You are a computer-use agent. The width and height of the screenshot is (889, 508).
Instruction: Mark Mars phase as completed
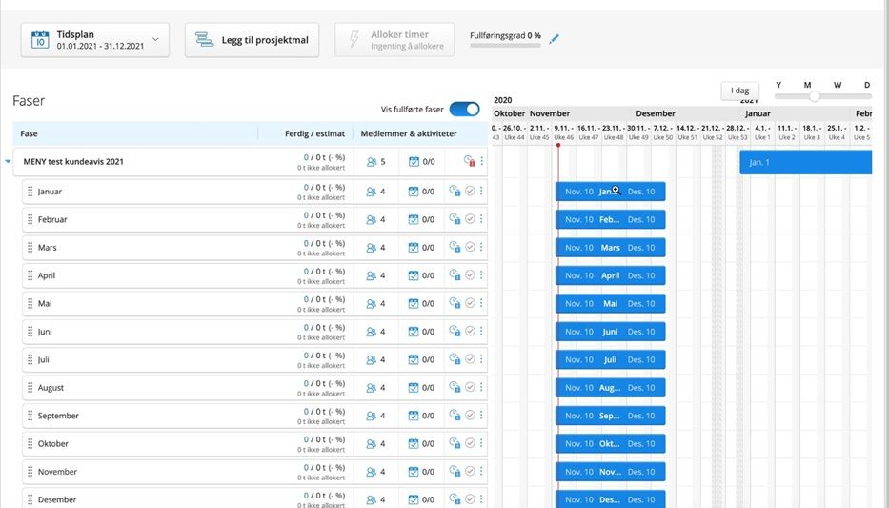click(470, 247)
